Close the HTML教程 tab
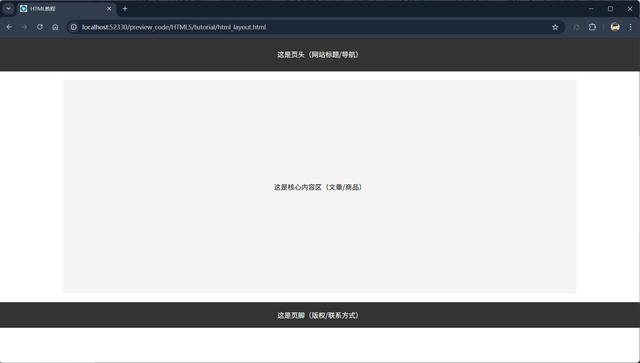The height and width of the screenshot is (363, 640). tap(109, 9)
